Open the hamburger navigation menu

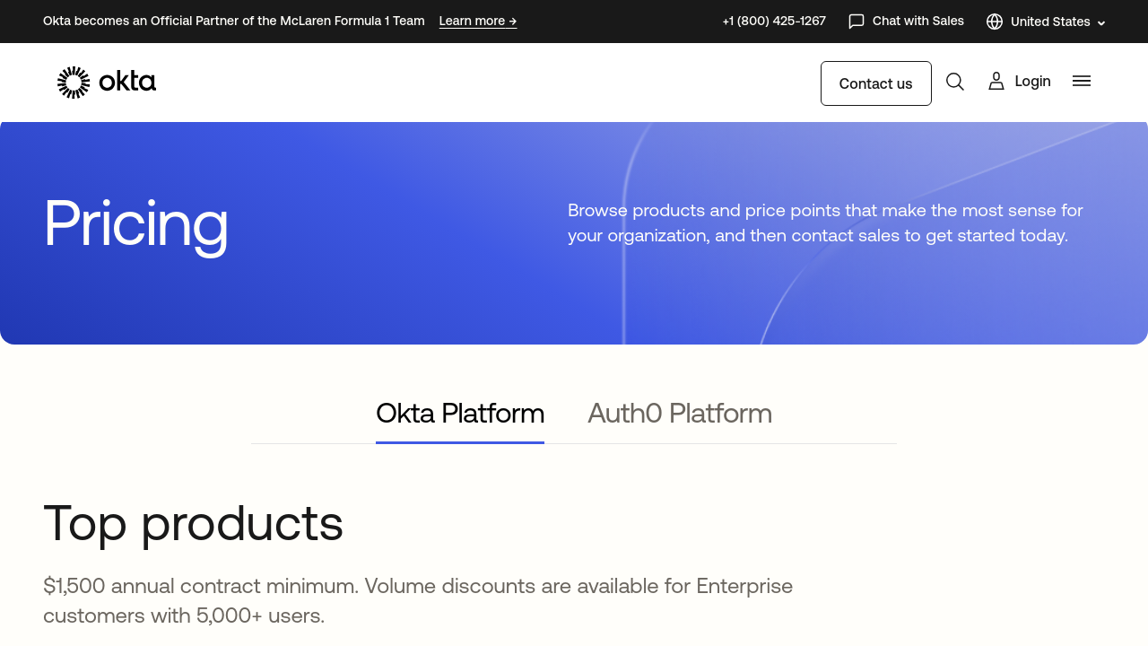1082,81
